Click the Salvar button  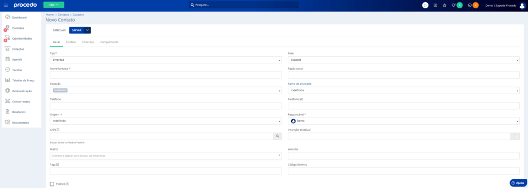point(76,30)
